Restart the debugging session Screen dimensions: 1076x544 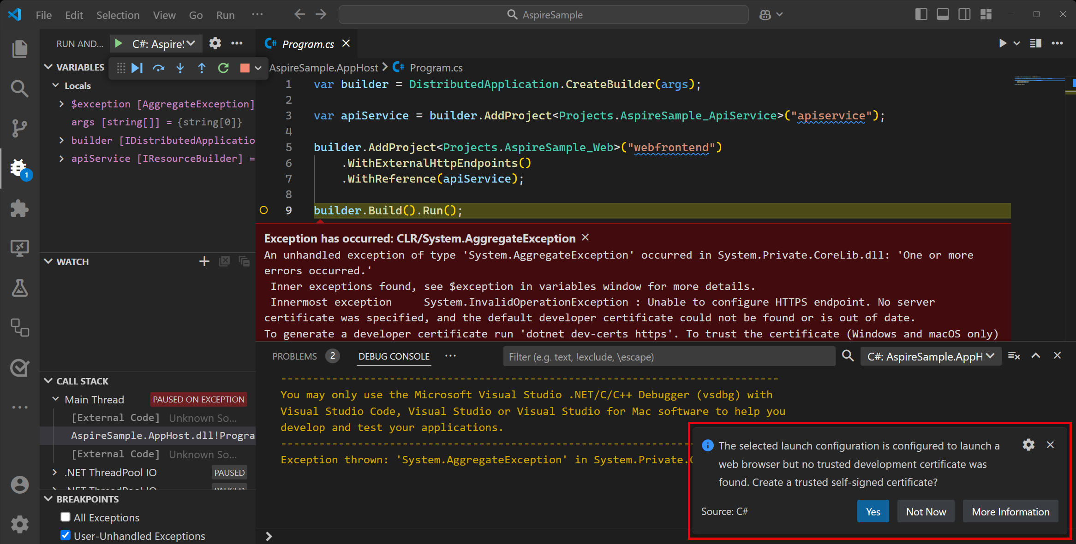pyautogui.click(x=223, y=68)
